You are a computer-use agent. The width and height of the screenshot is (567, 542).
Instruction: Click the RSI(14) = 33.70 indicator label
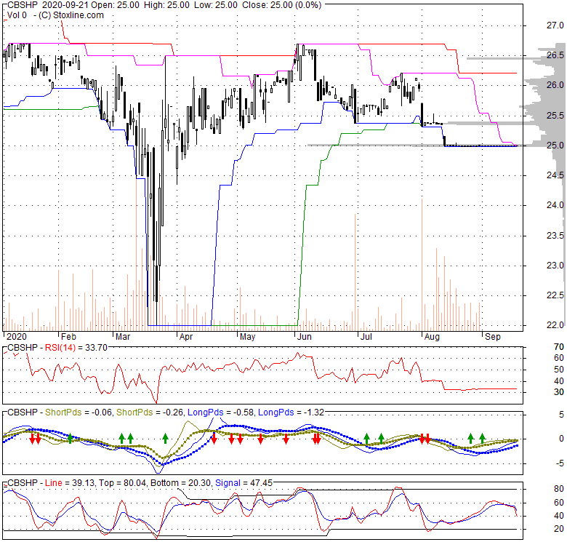[76, 348]
